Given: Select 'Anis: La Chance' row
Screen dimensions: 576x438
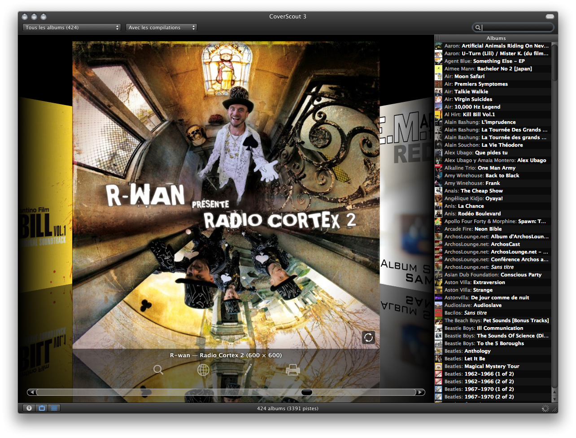Looking at the screenshot, I should [x=493, y=206].
